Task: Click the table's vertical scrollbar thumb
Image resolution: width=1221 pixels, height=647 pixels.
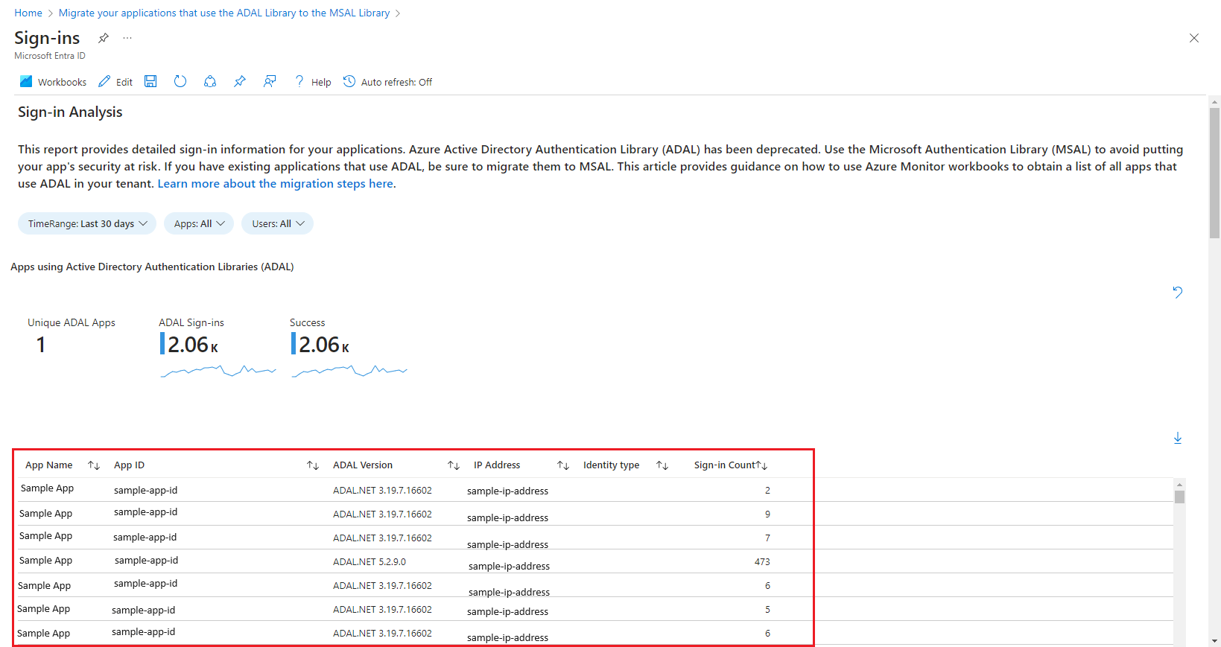Action: tap(1179, 497)
